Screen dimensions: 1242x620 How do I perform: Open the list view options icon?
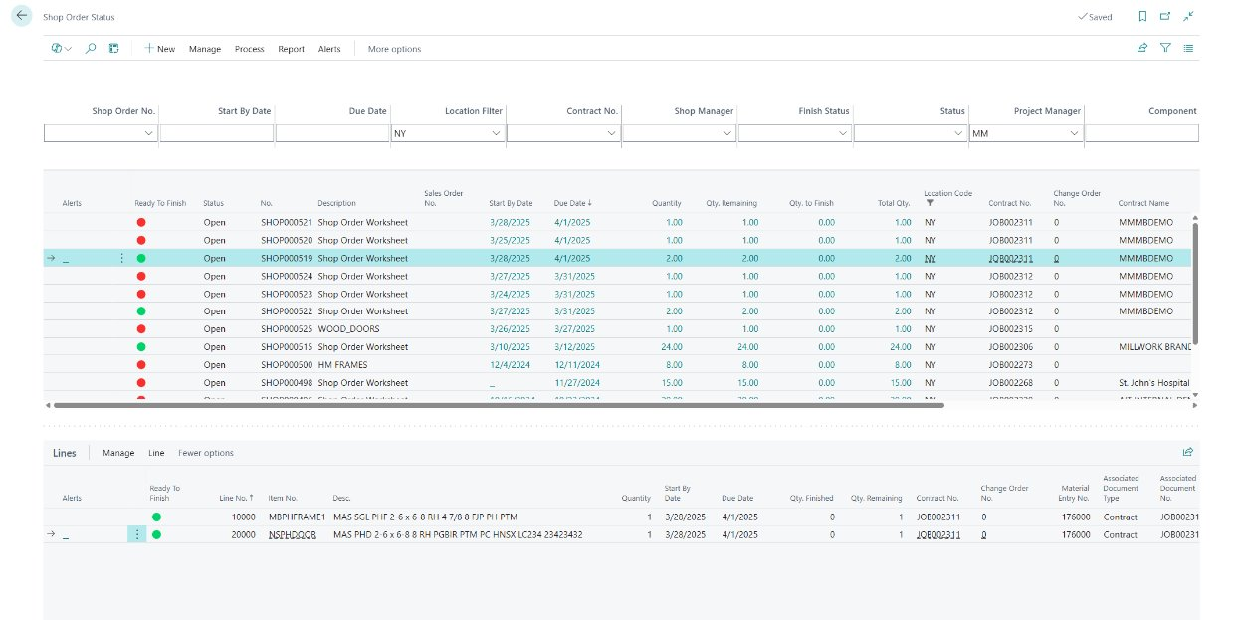click(1188, 48)
